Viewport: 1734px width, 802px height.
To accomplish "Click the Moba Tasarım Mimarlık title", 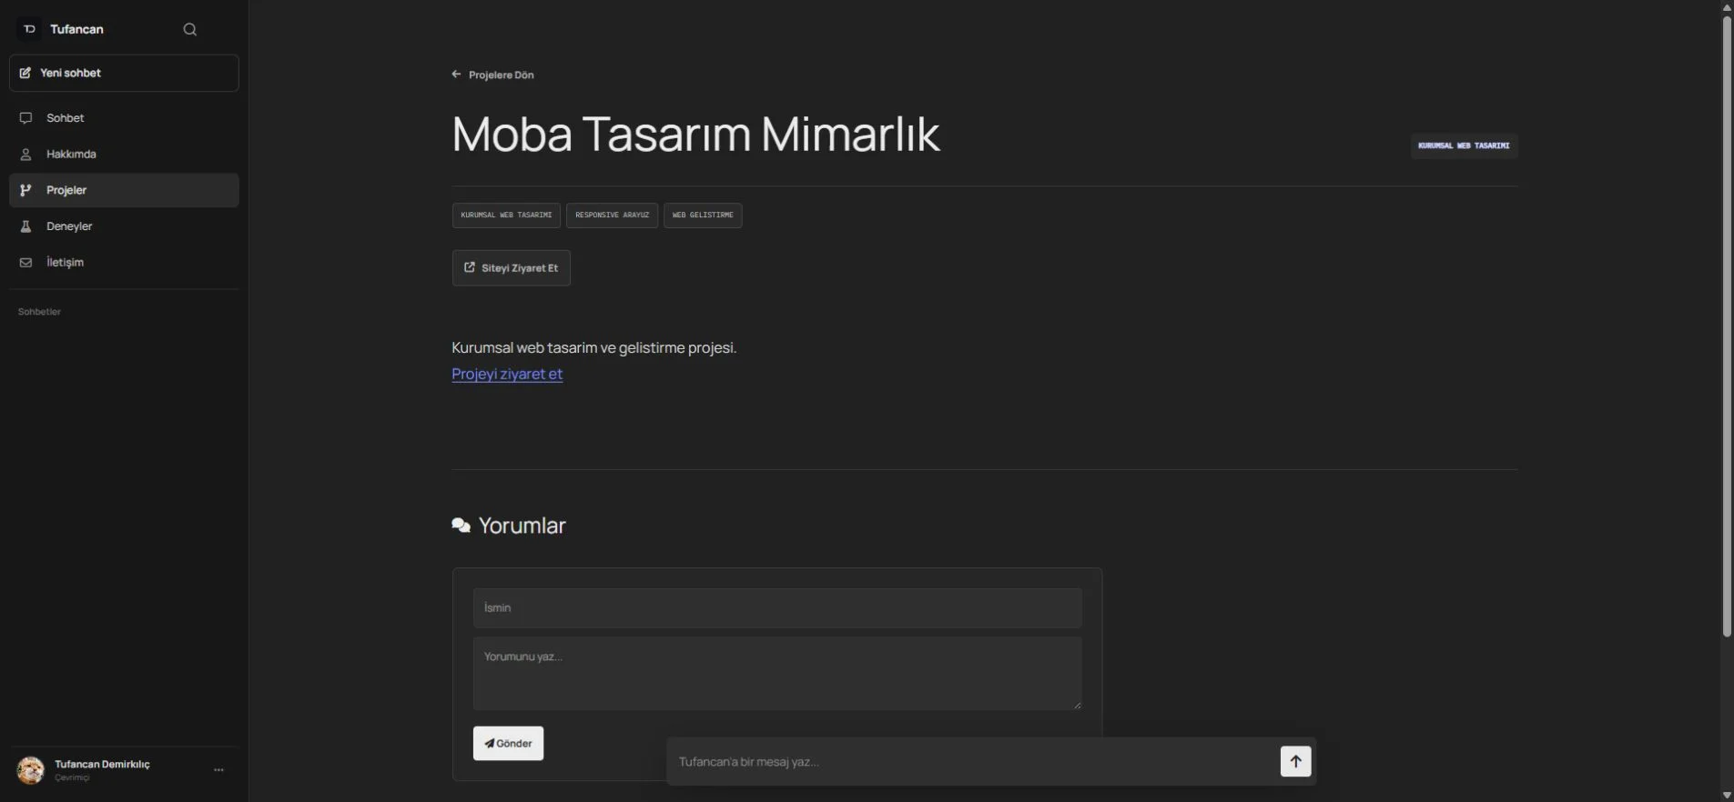I will (x=695, y=135).
